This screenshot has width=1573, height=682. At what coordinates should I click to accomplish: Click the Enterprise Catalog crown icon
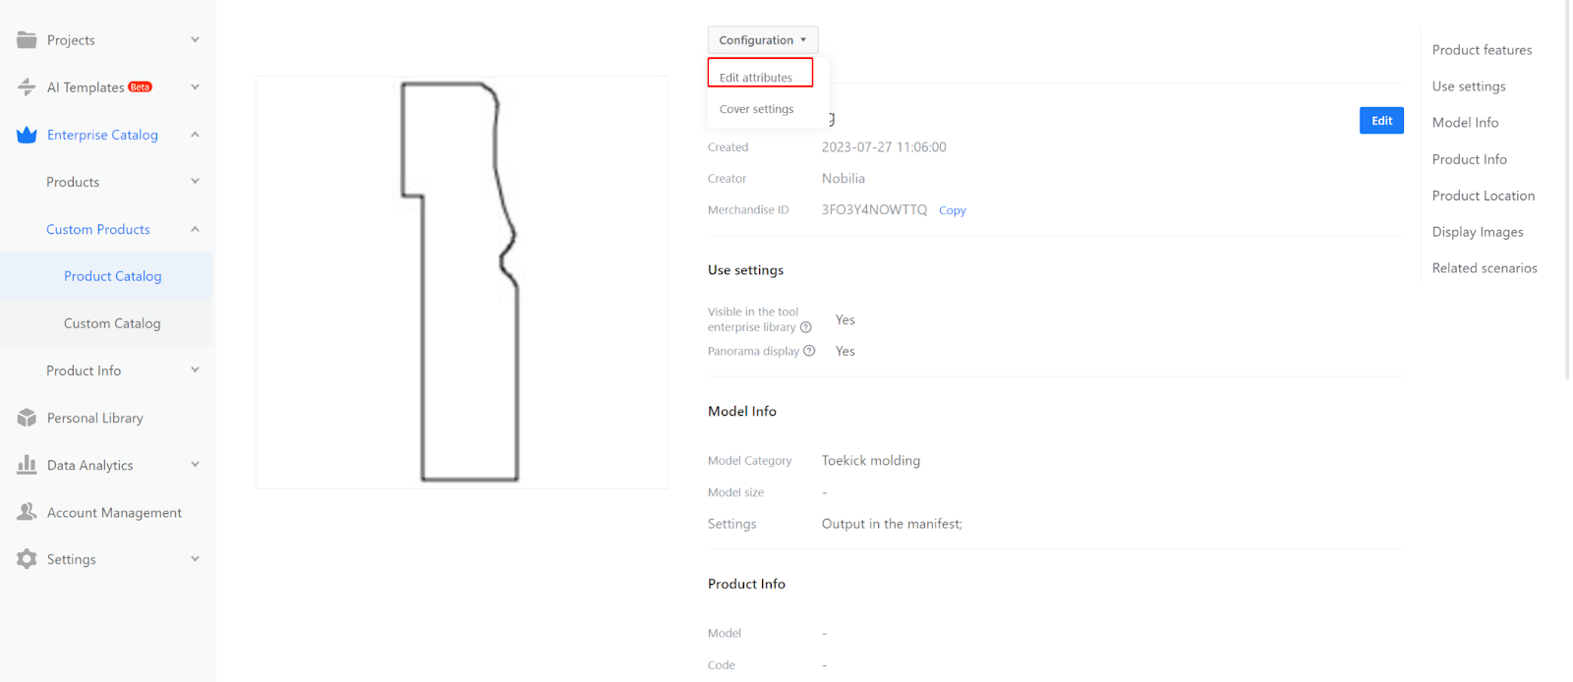click(27, 135)
